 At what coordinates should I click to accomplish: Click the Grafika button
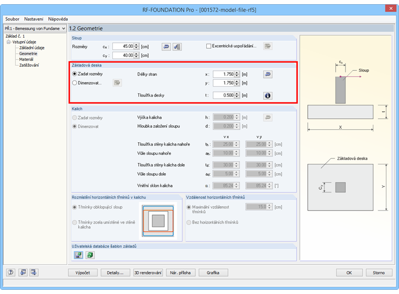pos(213,272)
